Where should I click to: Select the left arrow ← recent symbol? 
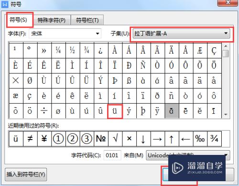(186, 139)
